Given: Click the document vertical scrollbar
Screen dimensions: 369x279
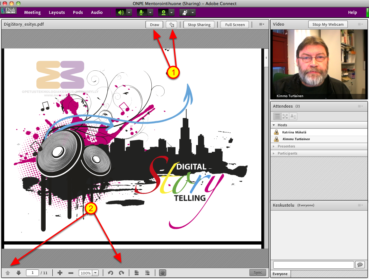Looking at the screenshot, I should [266, 148].
